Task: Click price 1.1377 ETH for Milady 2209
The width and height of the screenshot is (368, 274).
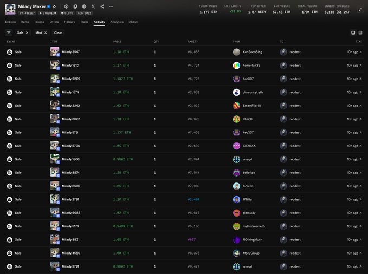Action: (123, 79)
